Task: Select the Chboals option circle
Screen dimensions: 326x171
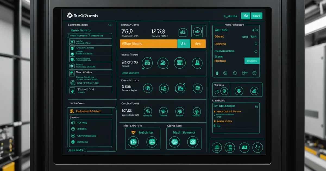Action: [73, 129]
